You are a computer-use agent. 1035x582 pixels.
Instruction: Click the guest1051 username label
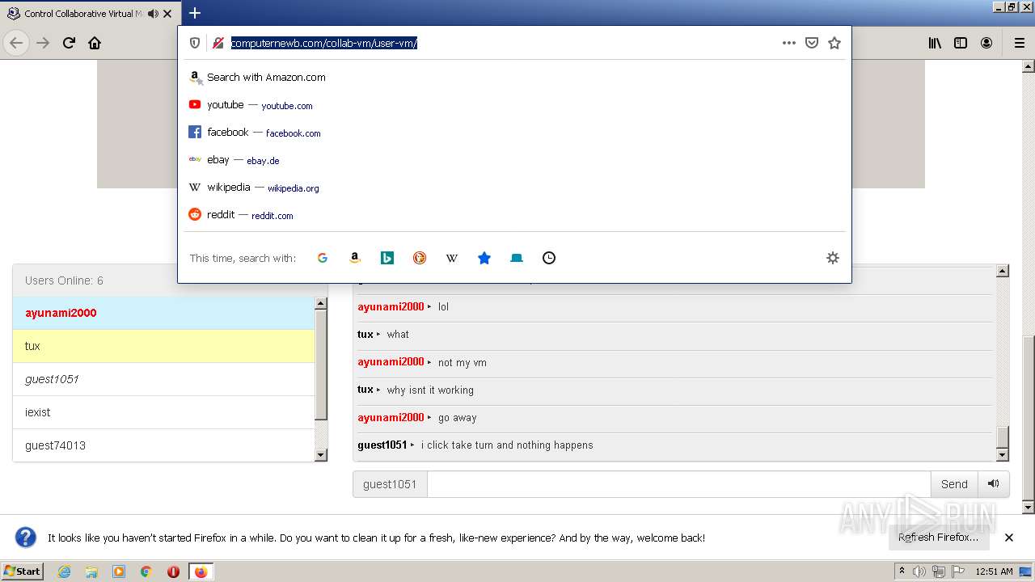tap(390, 484)
